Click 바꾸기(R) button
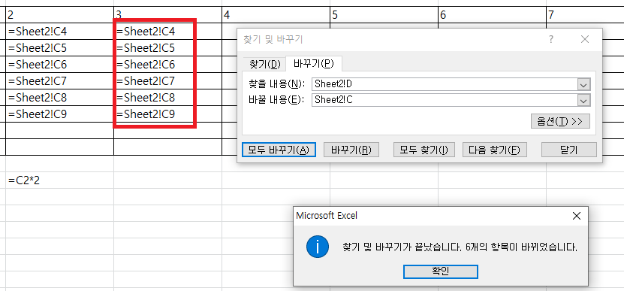Viewport: 624px width, 291px height. coord(351,150)
